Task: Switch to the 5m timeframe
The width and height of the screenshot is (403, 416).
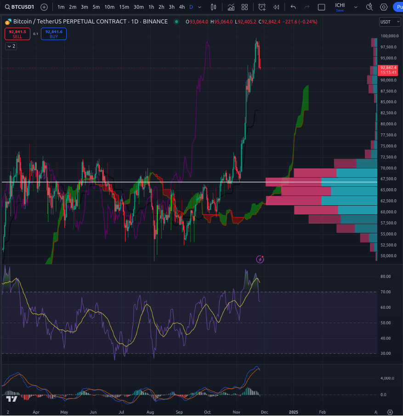Action: 96,7
